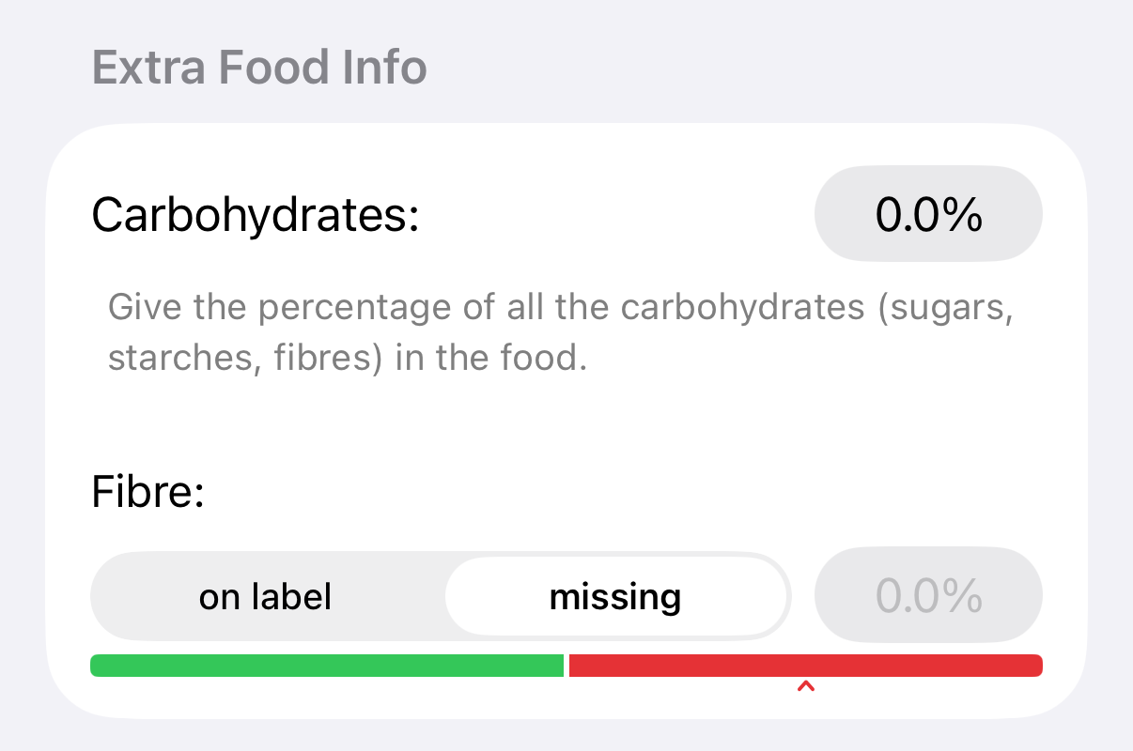
Task: Click the Carbohydrates 0.0% percentage field
Action: click(928, 215)
